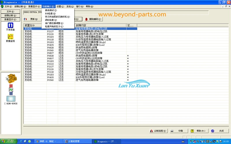231x144 pixels.
Task: Click the HINO-BOWIE interface screen icon
Action: (x=11, y=99)
